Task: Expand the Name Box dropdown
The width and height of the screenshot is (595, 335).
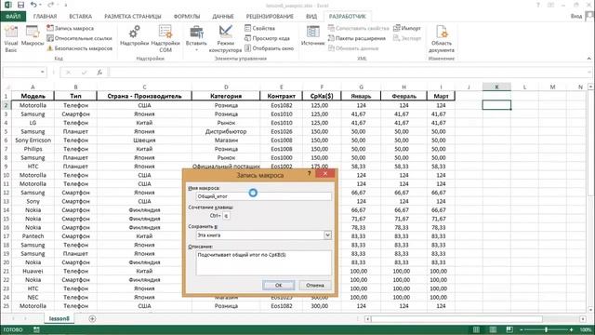Action: click(43, 73)
